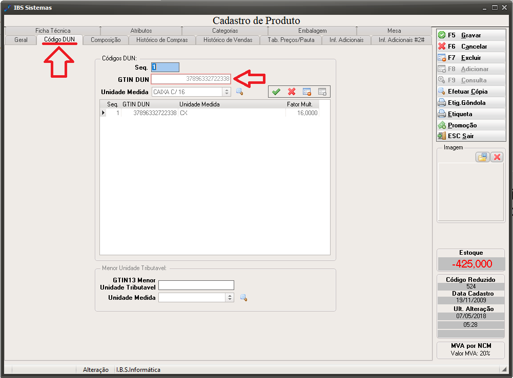Click GTIN13 Menor Unidade Tributavel field

(x=196, y=285)
